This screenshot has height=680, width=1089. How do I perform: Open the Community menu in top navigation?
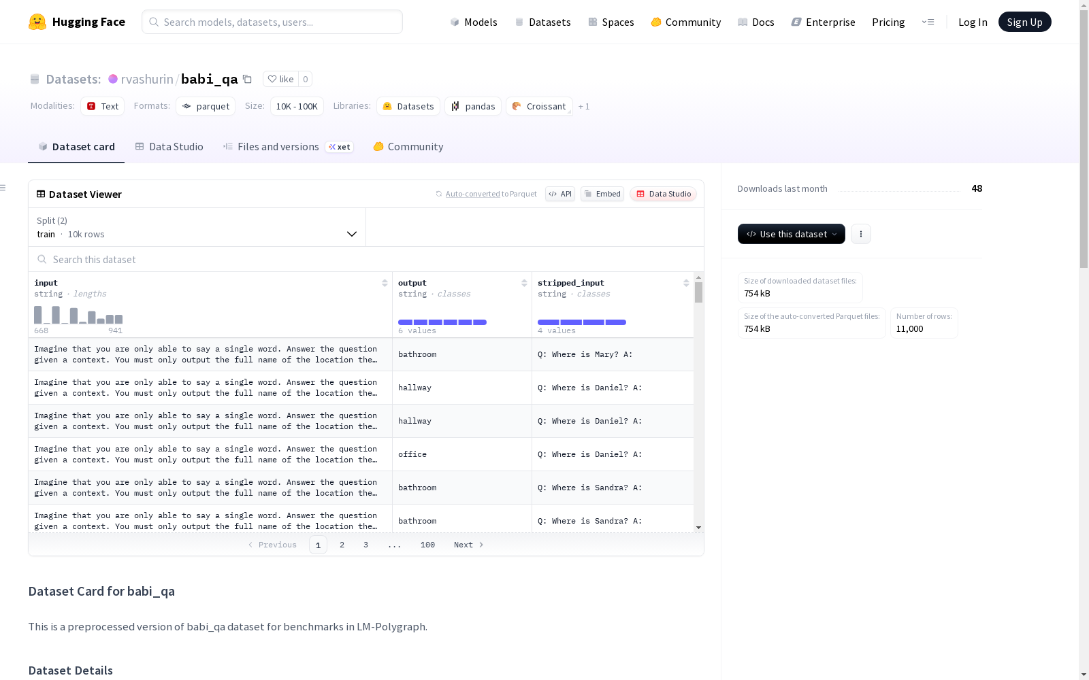[686, 22]
